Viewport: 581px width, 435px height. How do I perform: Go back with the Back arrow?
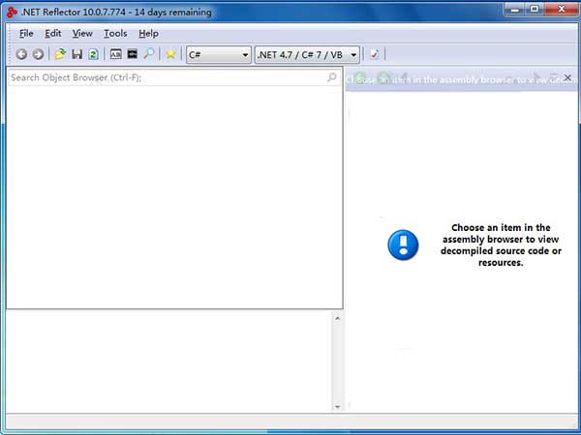point(21,54)
